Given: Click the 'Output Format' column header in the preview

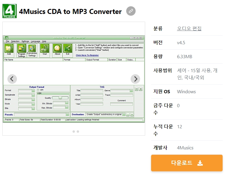Looking at the screenshot, I should pyautogui.click(x=96, y=60).
